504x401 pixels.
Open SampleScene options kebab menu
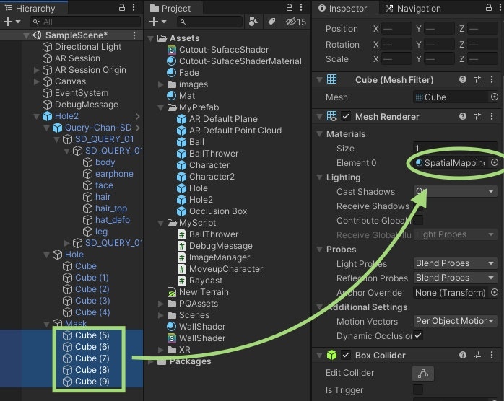coord(134,35)
